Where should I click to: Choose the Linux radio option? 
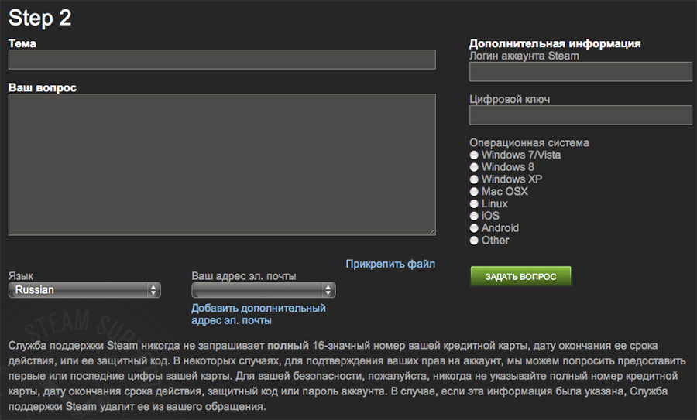[x=474, y=203]
